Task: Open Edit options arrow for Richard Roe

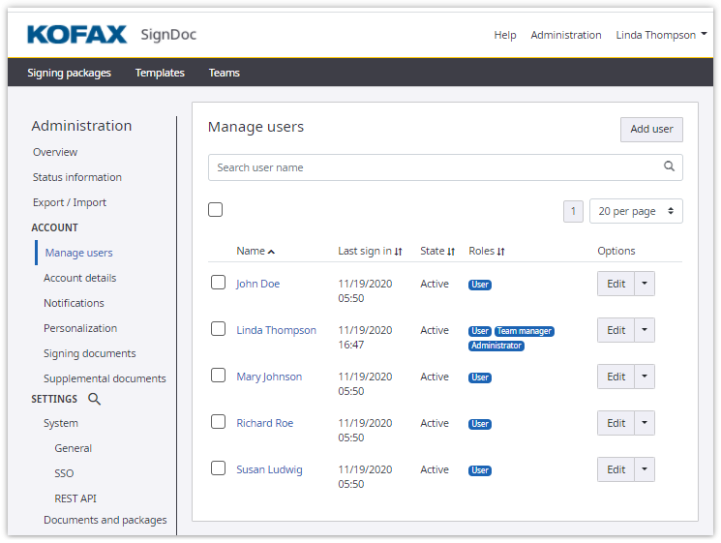Action: (645, 423)
